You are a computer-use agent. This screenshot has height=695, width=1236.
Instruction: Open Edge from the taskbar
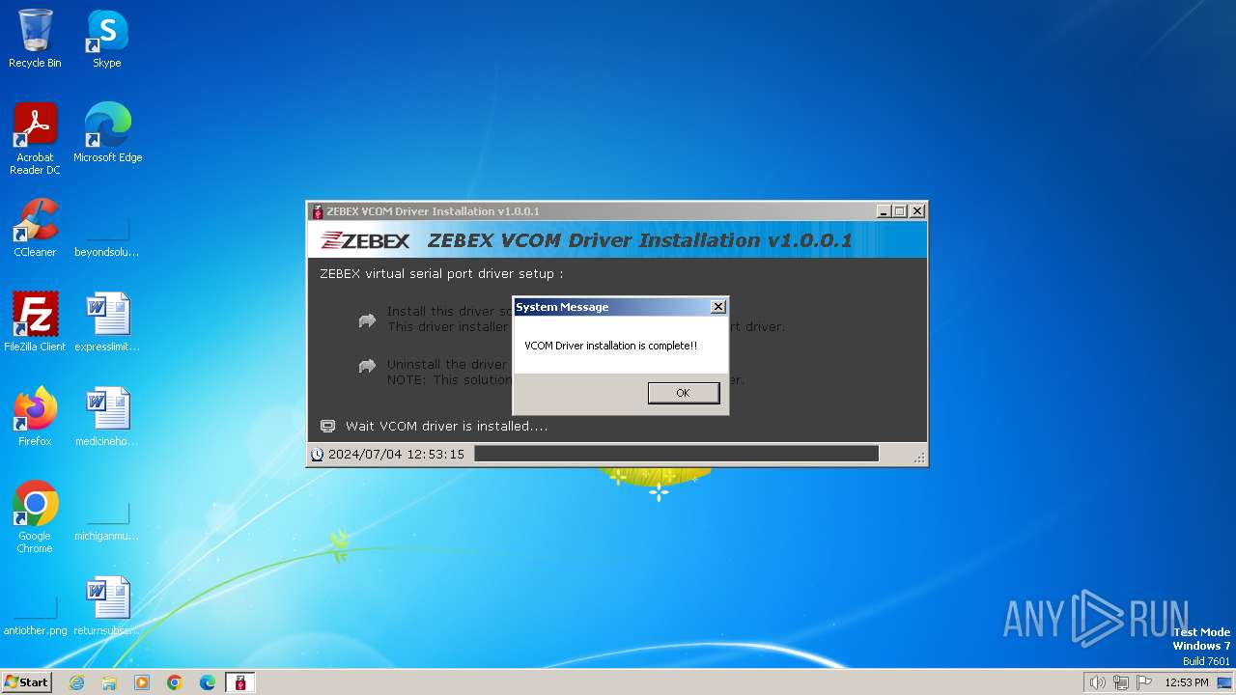click(x=208, y=682)
